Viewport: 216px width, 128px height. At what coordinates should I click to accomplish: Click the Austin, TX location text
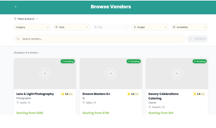point(25,103)
